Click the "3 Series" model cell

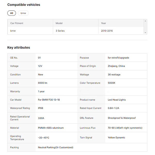[x=60, y=31]
